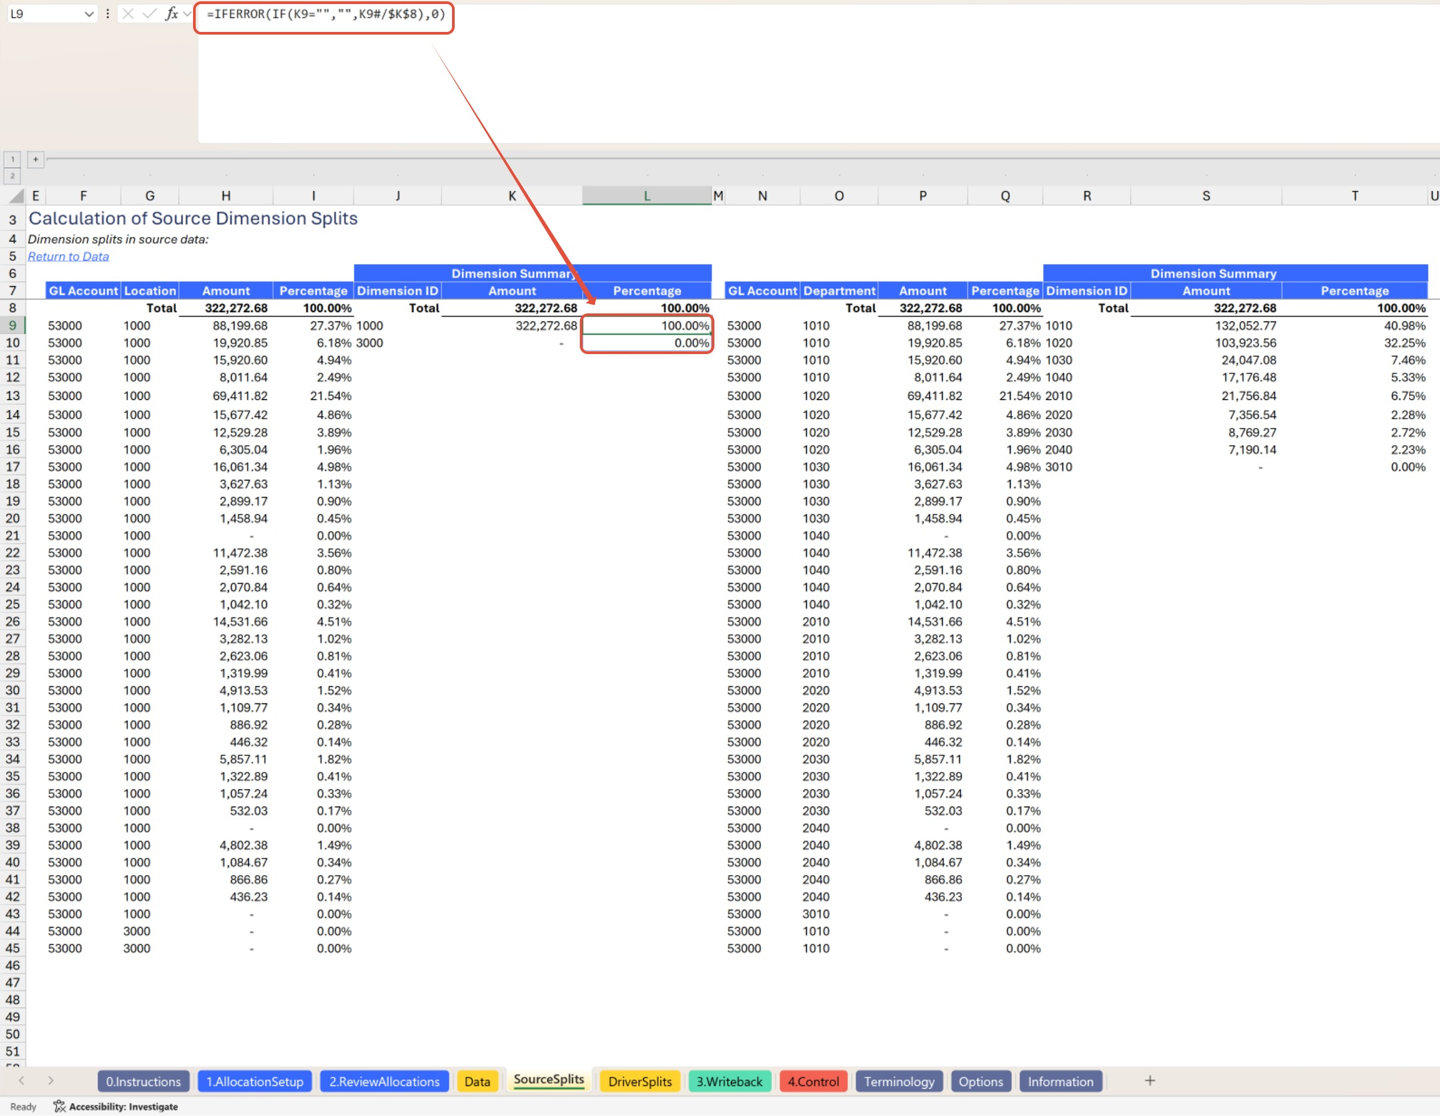Click the Return to Data link
Screen dimensions: 1440x1116
[68, 256]
